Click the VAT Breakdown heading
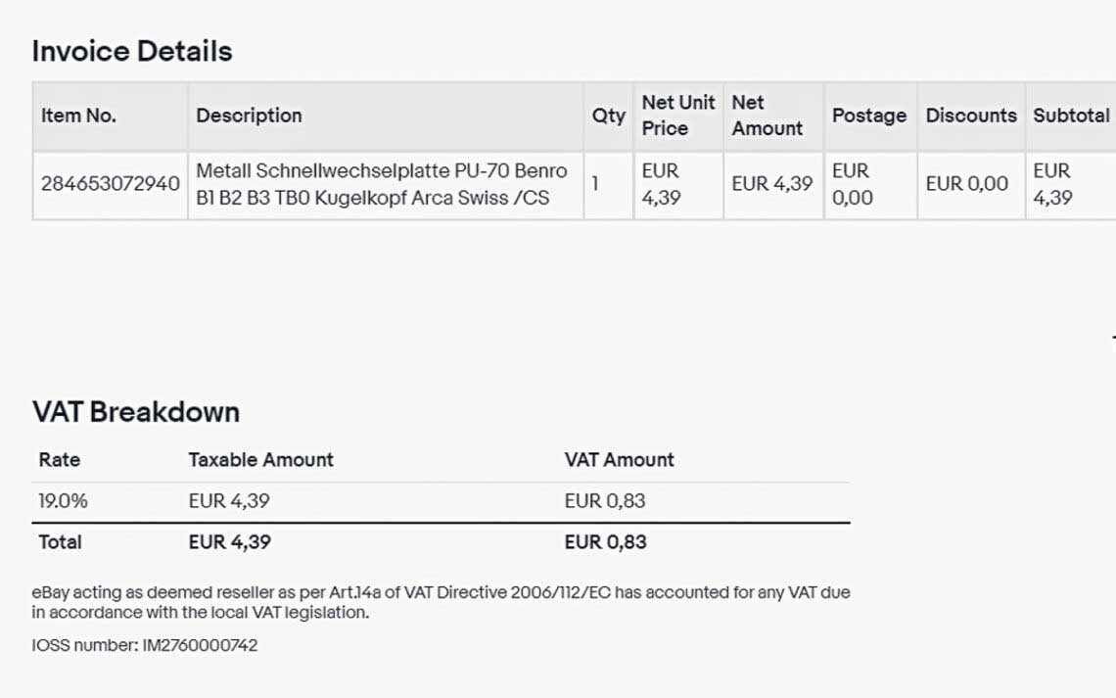This screenshot has height=698, width=1116. (x=136, y=412)
